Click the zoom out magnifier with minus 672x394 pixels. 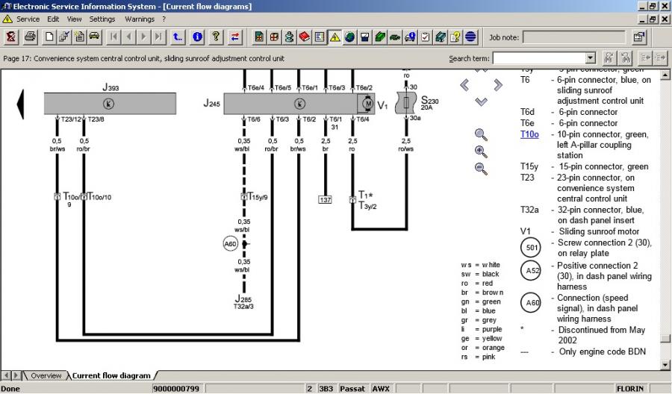click(482, 169)
